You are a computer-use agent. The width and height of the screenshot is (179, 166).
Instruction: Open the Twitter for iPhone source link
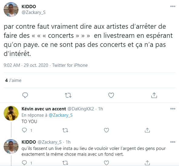70,65
